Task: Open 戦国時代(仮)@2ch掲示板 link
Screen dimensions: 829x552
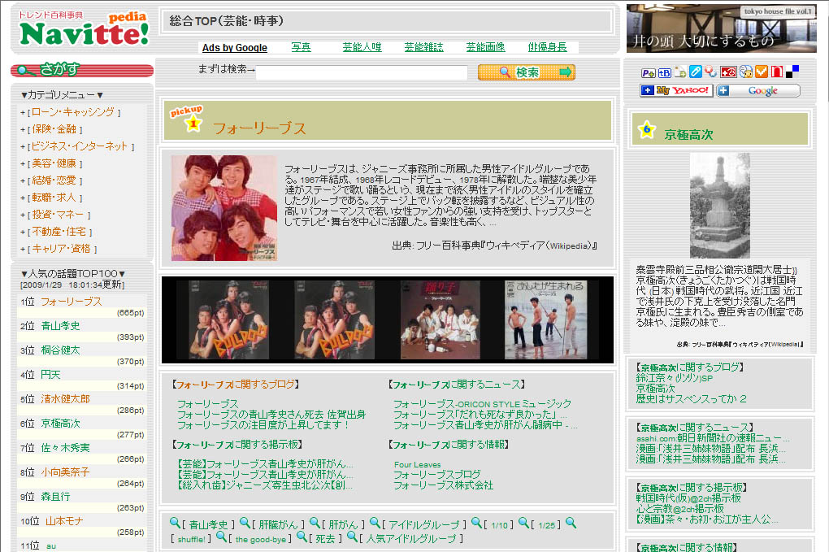Action: (x=688, y=498)
